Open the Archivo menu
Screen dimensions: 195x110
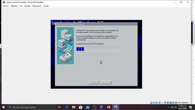5,6
